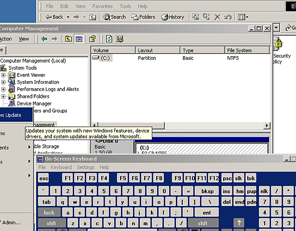Open On-Screen Keyboard Help menu
Viewport: 296px width, 231px height.
tap(104, 167)
